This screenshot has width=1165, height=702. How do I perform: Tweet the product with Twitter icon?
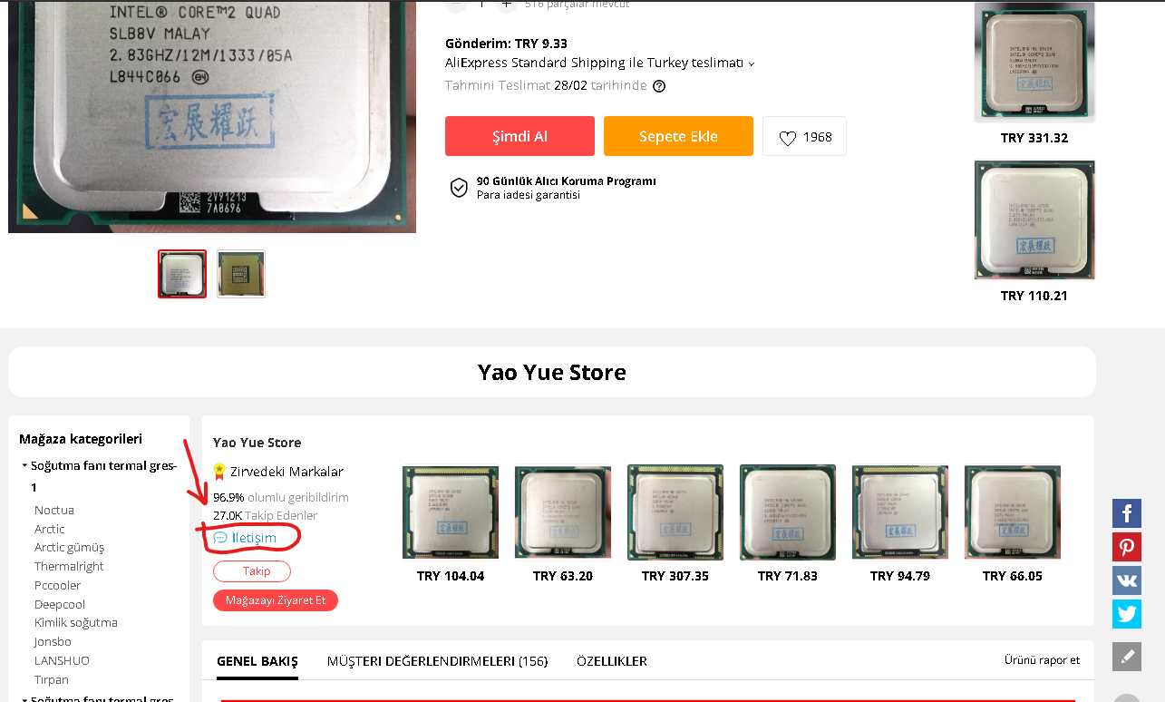(x=1127, y=614)
